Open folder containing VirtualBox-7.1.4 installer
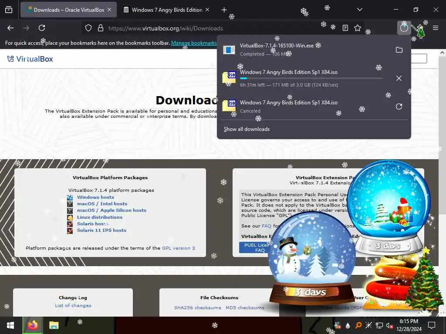 [x=399, y=50]
